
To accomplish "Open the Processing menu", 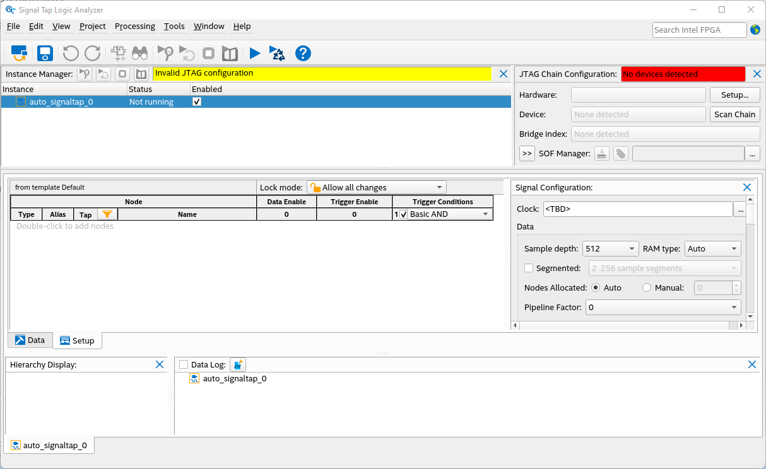I will point(134,26).
